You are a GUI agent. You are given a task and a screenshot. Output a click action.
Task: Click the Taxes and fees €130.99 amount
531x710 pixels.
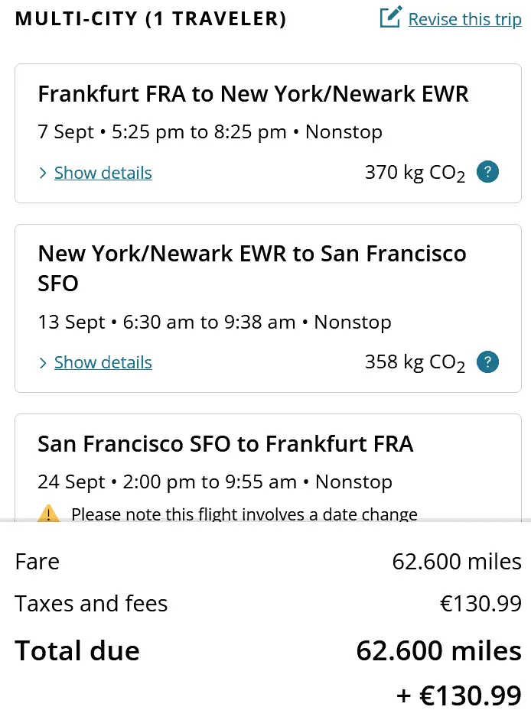[481, 604]
